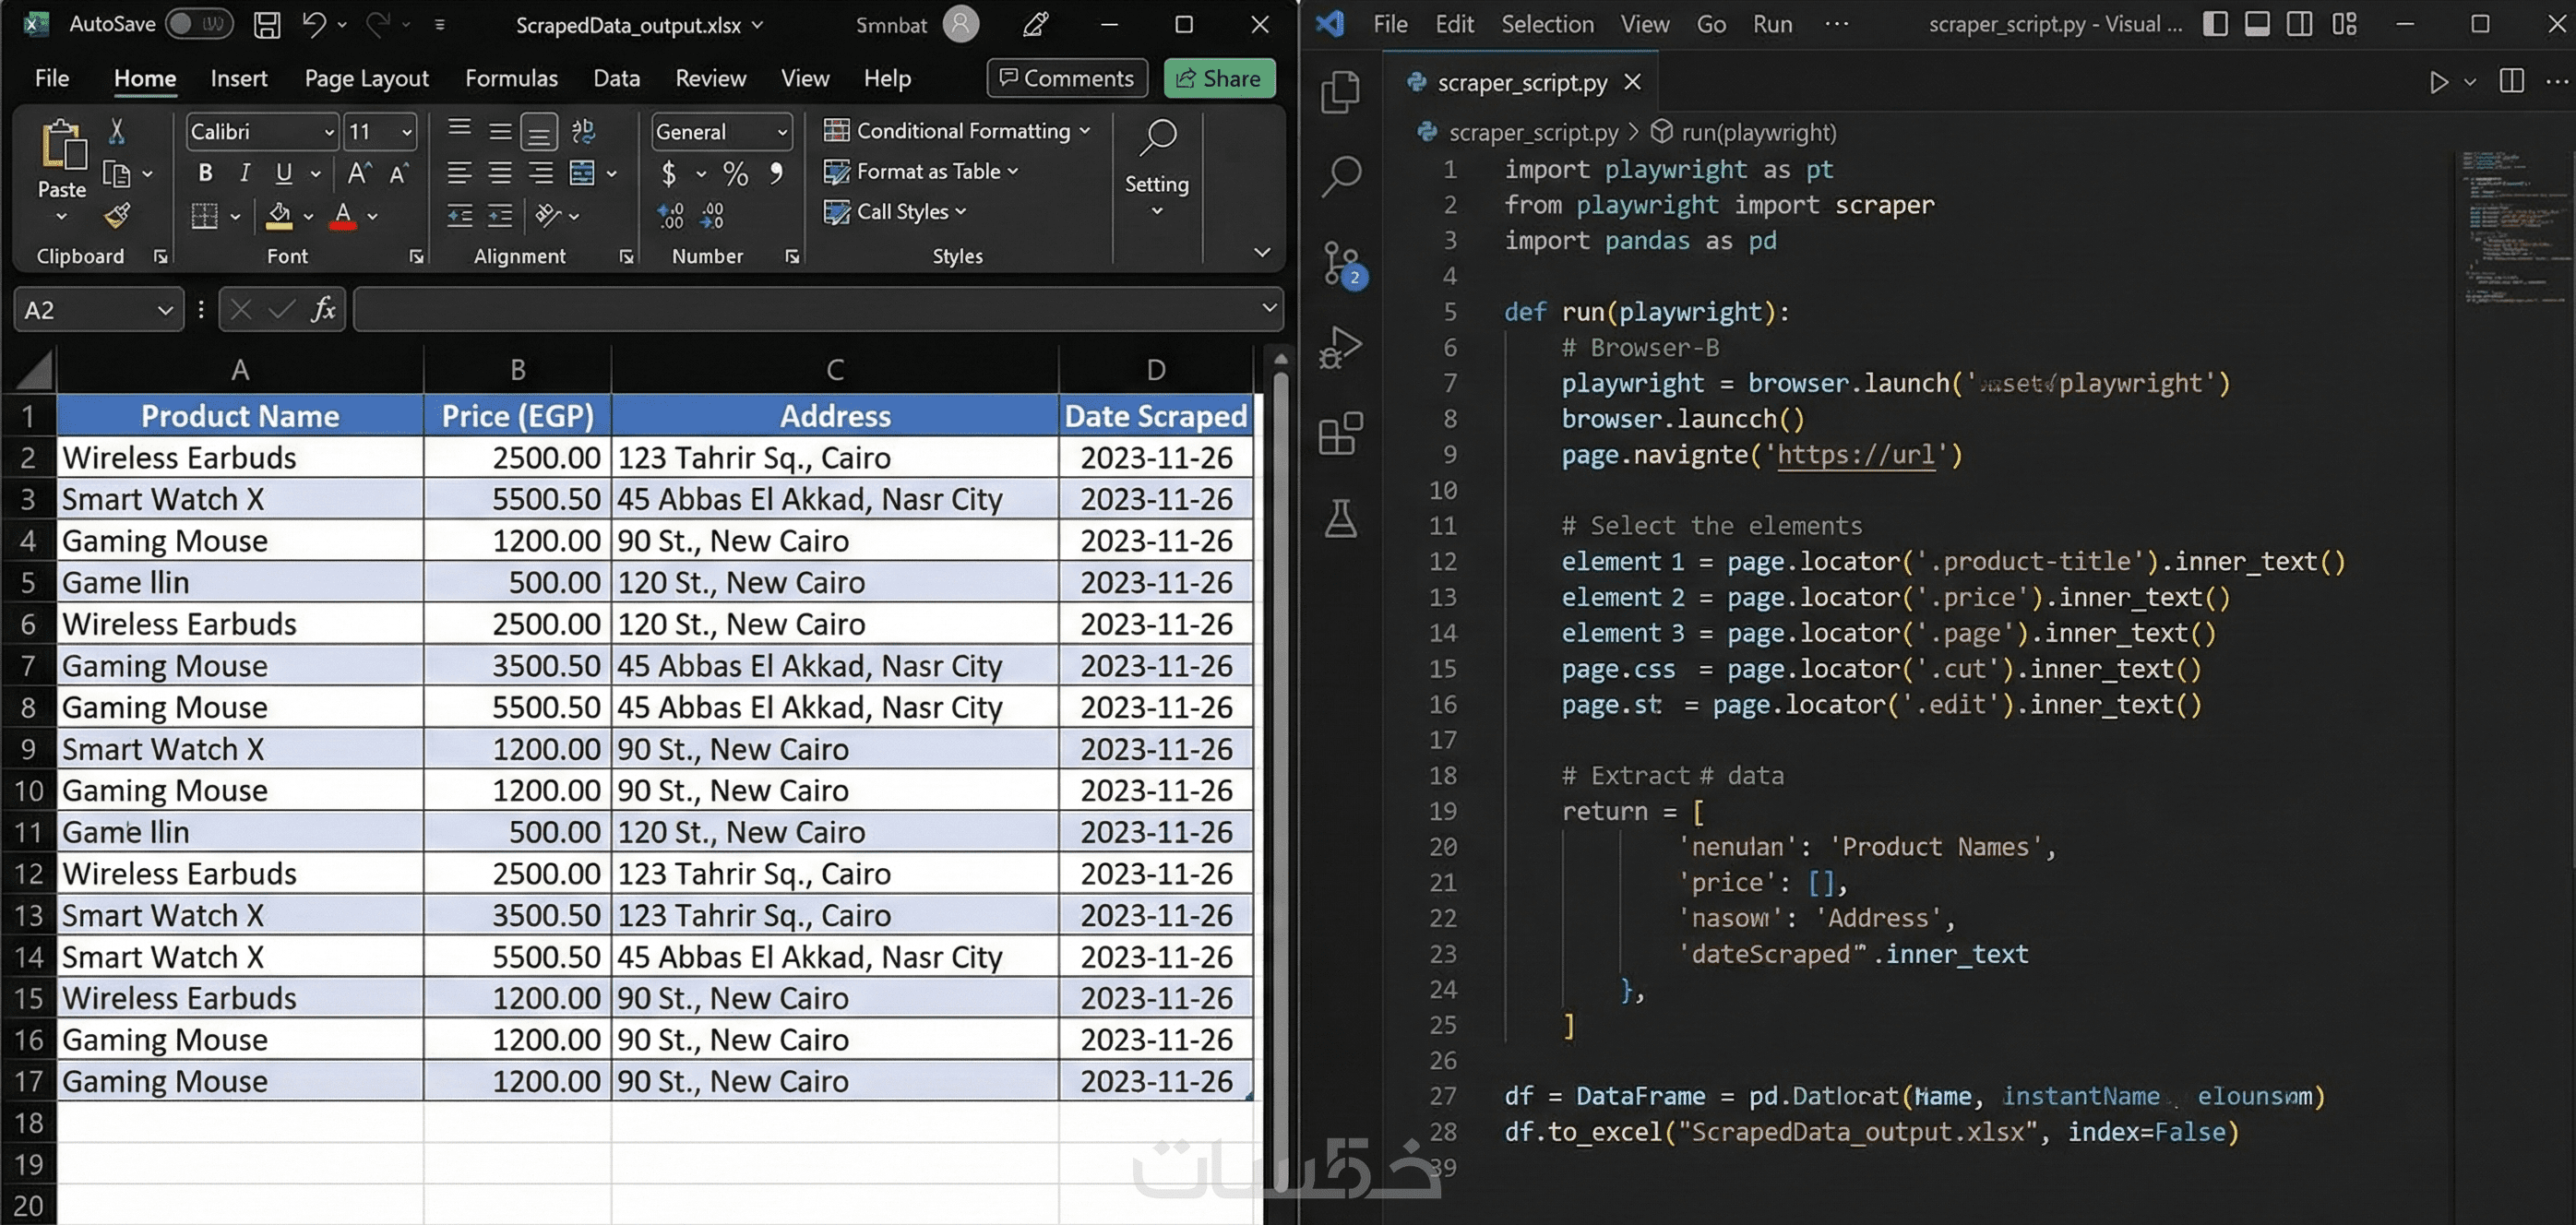Screen dimensions: 2576x1225
Task: Click the VS Code Search icon
Action: (x=1341, y=177)
